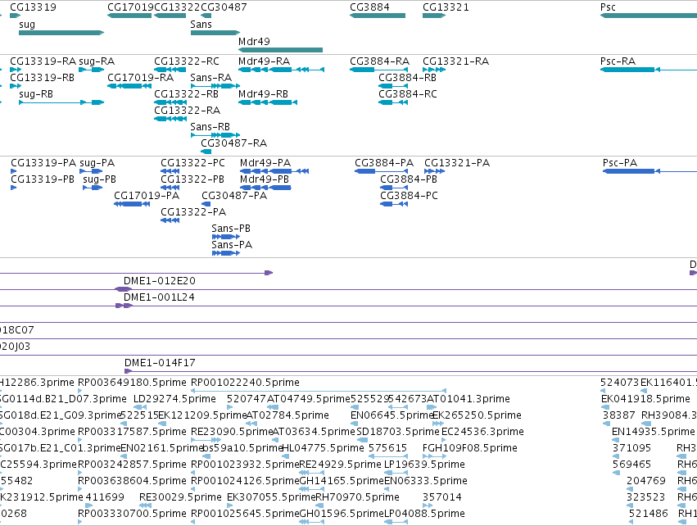This screenshot has height=526, width=697.
Task: Select protein Psc-PA
Action: pyautogui.click(x=649, y=171)
